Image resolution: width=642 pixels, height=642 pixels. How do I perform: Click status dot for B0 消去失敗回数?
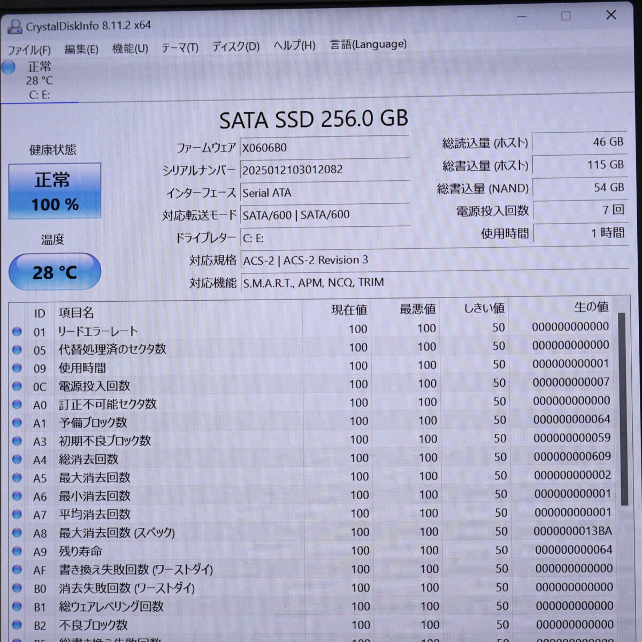(x=17, y=588)
